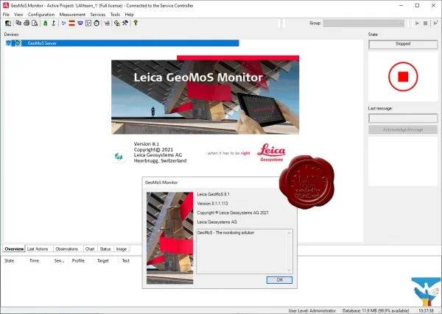Click the green sensor icon in toolbar

click(x=46, y=23)
